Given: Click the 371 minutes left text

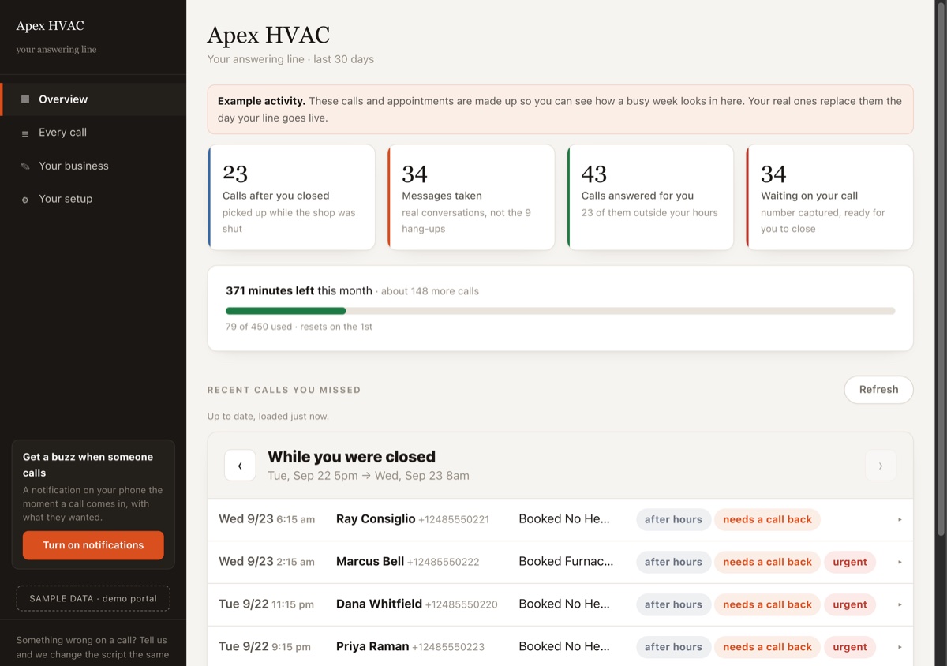Looking at the screenshot, I should tap(270, 291).
